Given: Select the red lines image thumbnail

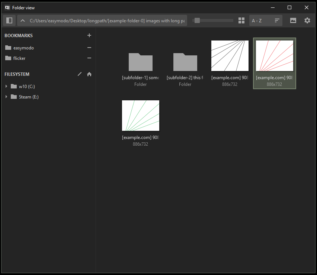Looking at the screenshot, I should tap(275, 56).
